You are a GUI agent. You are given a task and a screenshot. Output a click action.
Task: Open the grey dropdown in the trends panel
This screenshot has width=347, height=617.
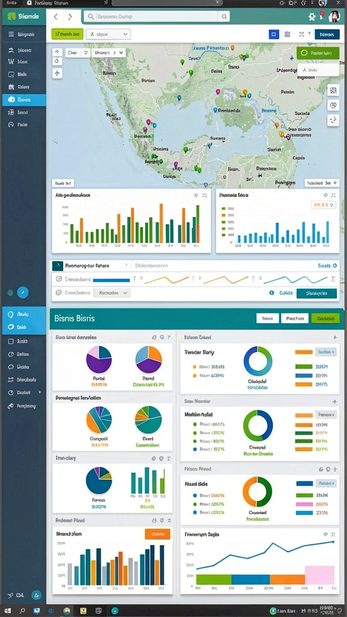coord(113,293)
